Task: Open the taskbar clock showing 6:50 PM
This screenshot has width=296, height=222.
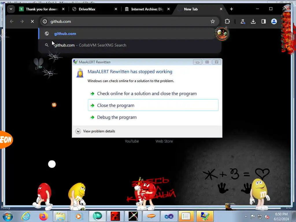Action: [281, 217]
